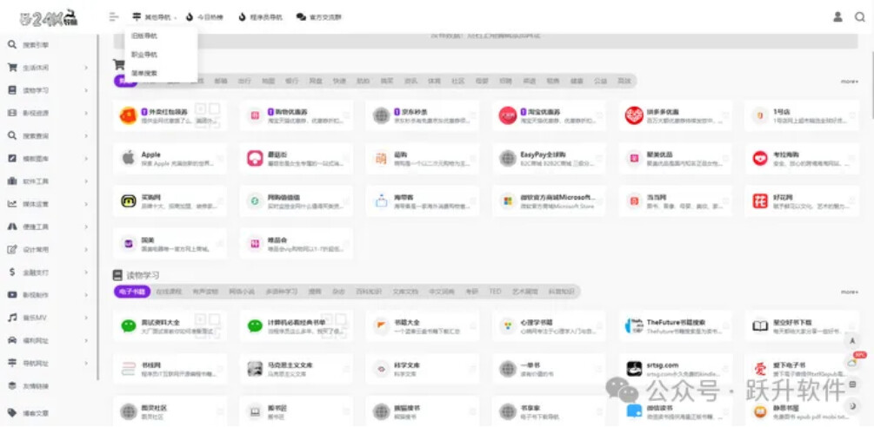Select 职业导航 from the open dropdown
Screen dimensions: 874x427
[144, 55]
